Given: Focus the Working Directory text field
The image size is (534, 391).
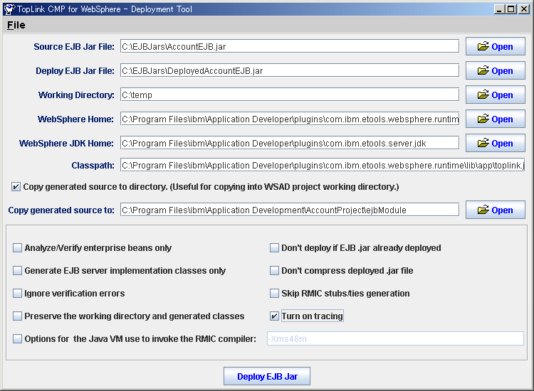Looking at the screenshot, I should (290, 95).
